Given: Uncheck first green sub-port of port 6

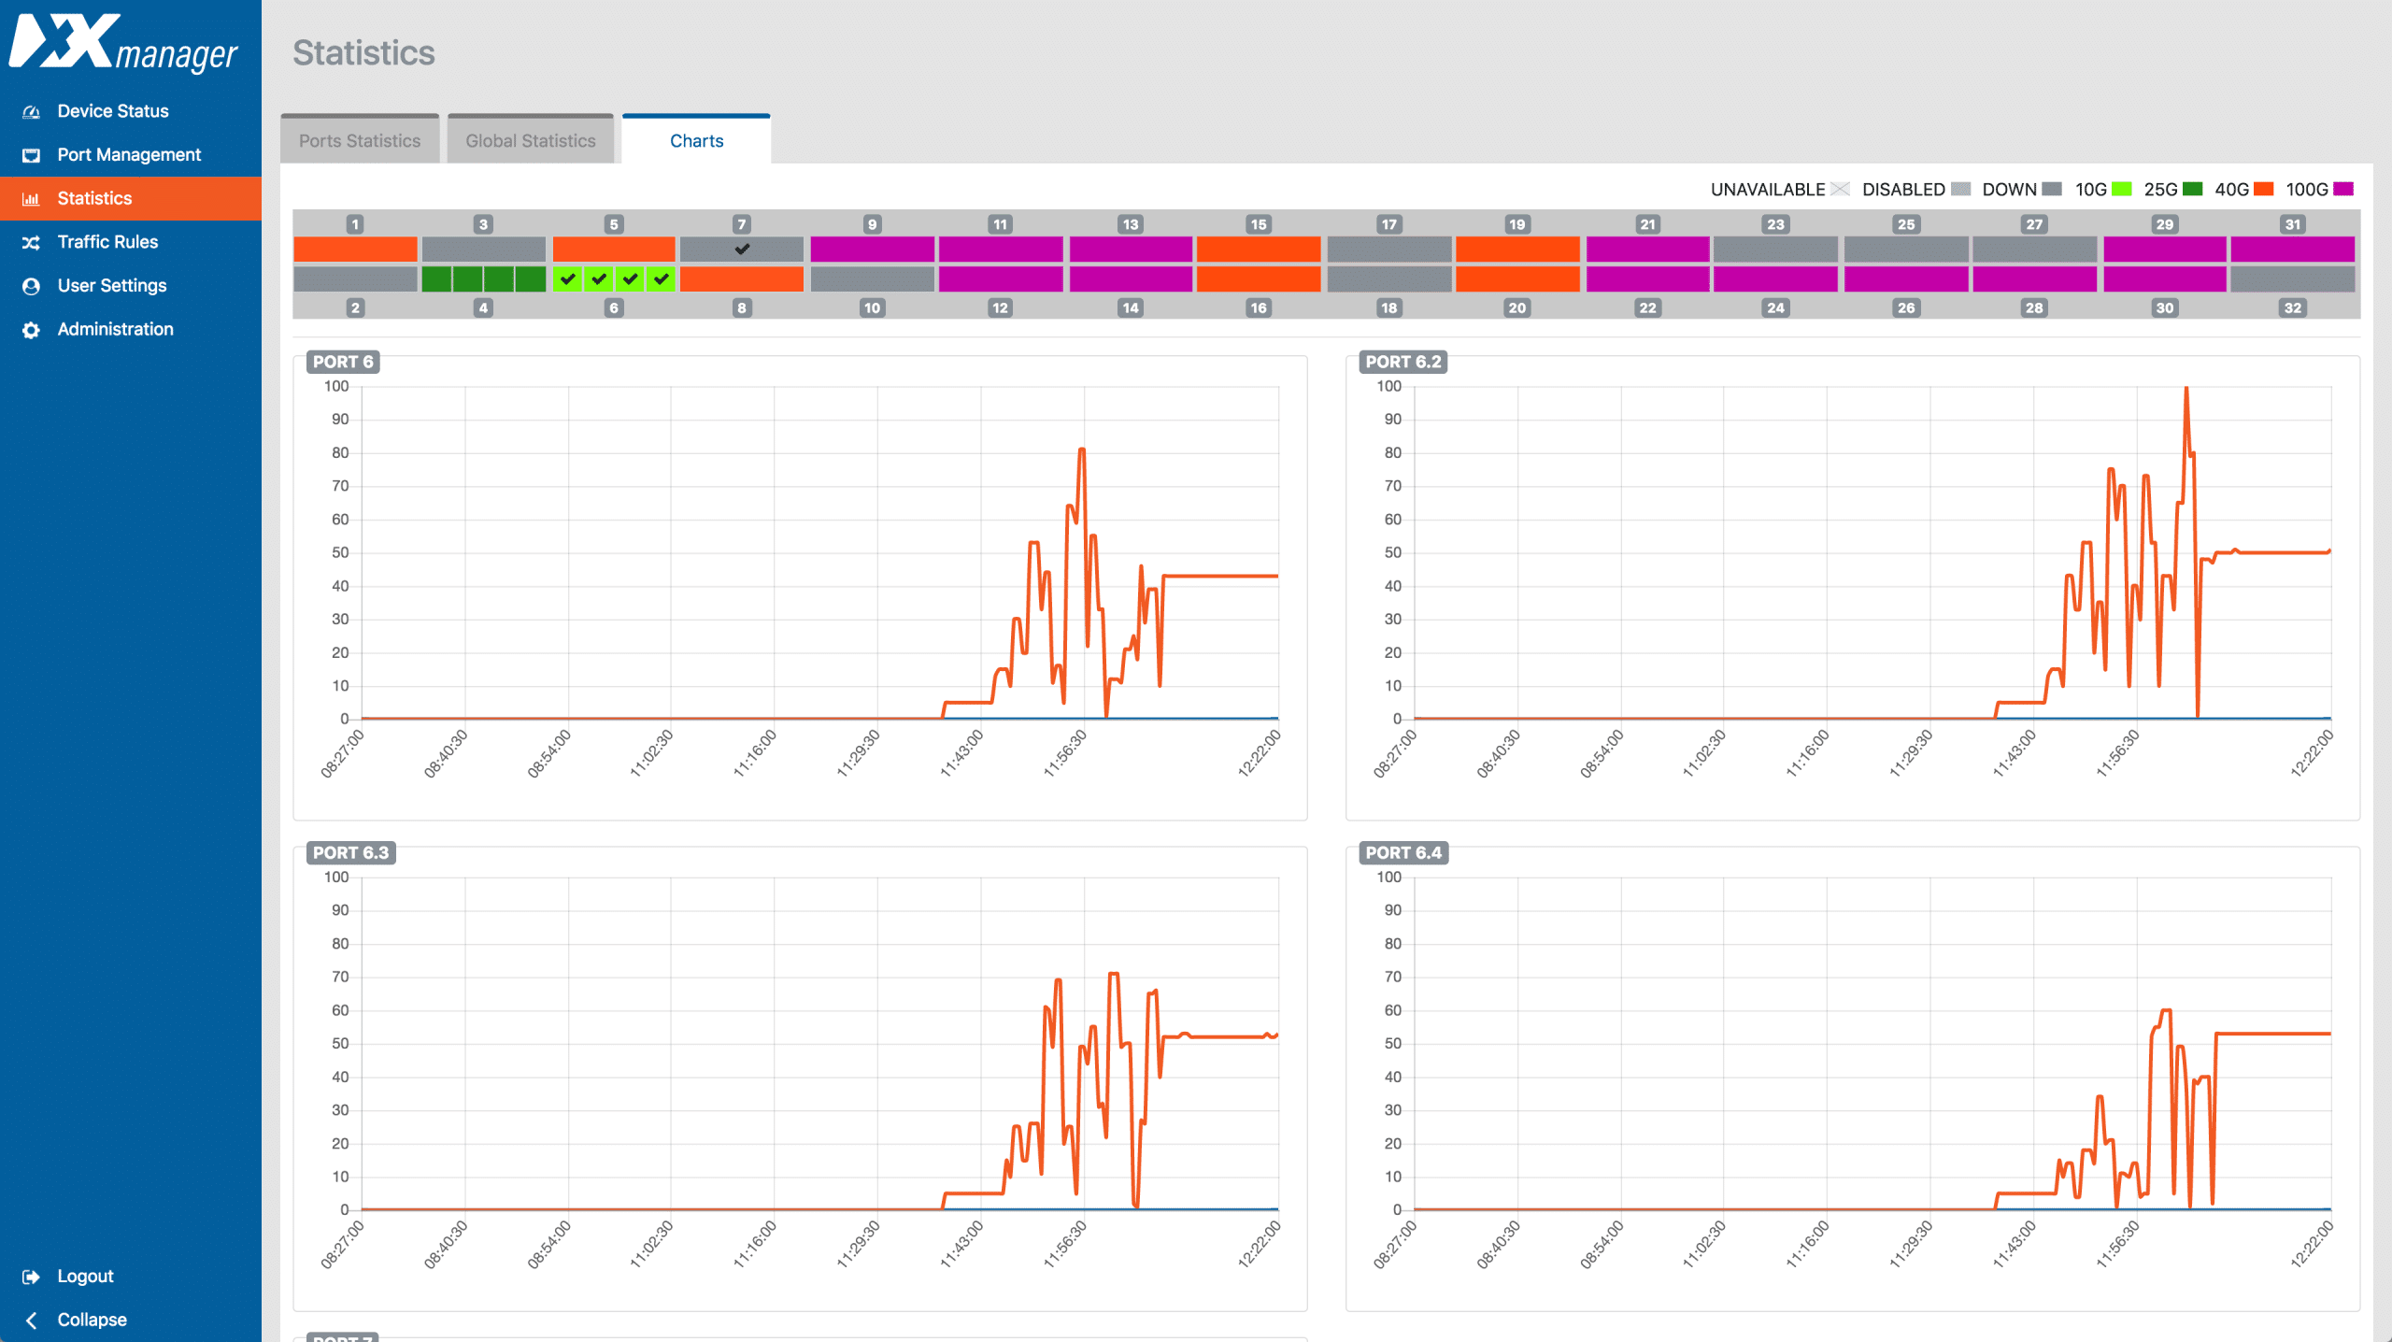Looking at the screenshot, I should (x=567, y=279).
